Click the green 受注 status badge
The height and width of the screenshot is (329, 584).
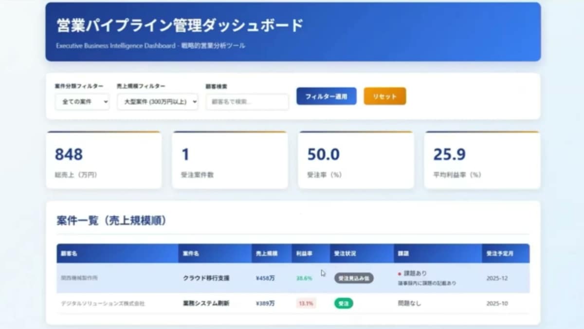click(x=343, y=303)
